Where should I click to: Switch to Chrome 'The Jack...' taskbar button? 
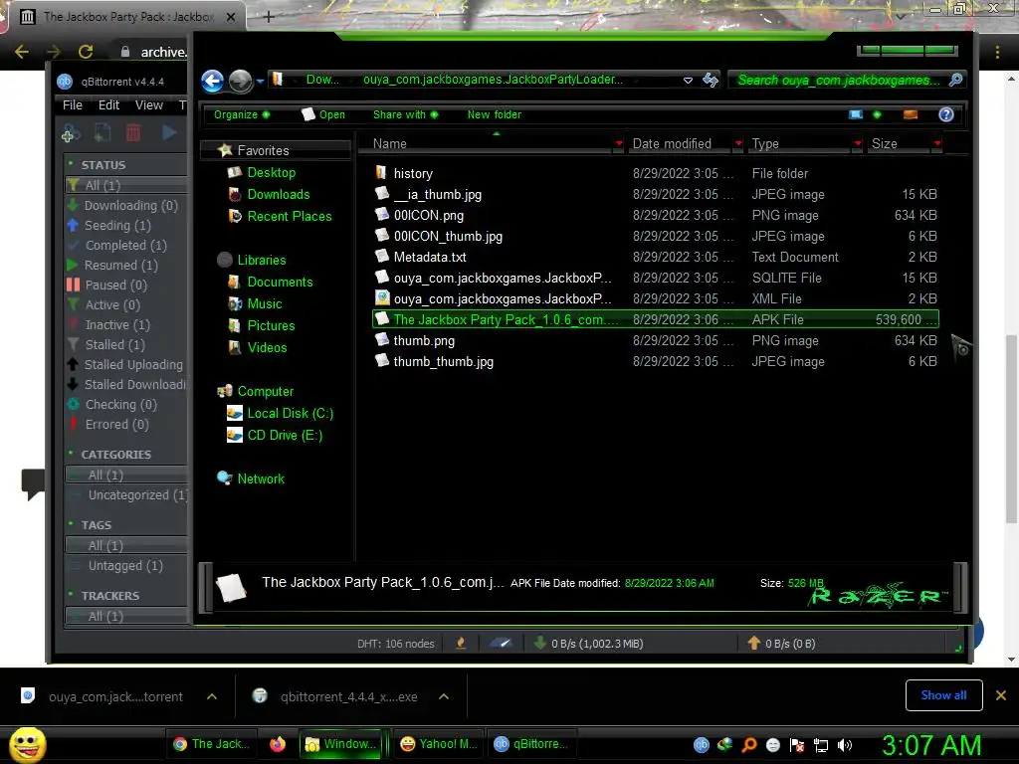point(211,744)
